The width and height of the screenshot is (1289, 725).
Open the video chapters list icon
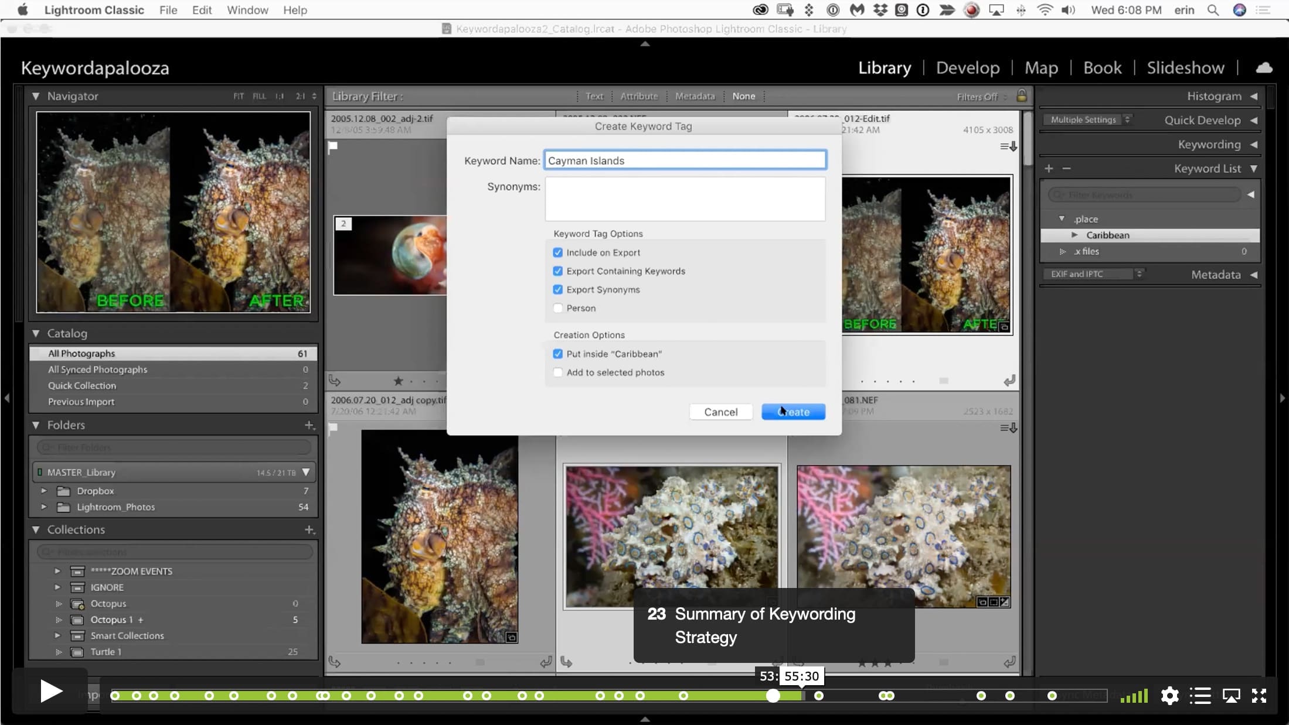pyautogui.click(x=1200, y=696)
